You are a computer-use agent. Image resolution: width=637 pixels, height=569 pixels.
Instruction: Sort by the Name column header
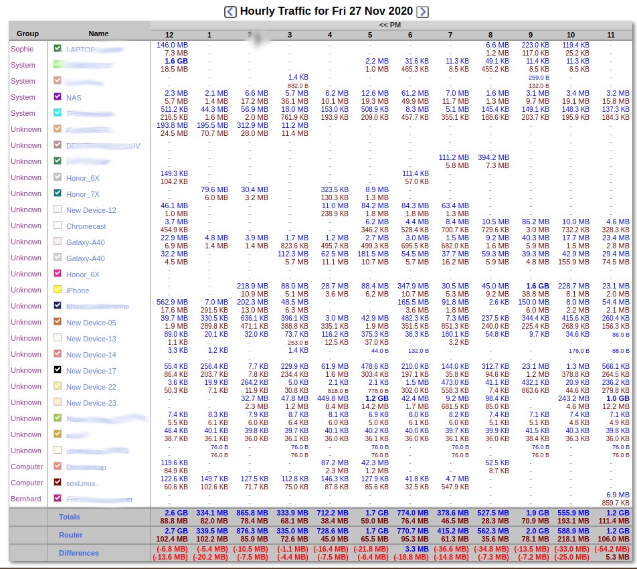tap(98, 33)
